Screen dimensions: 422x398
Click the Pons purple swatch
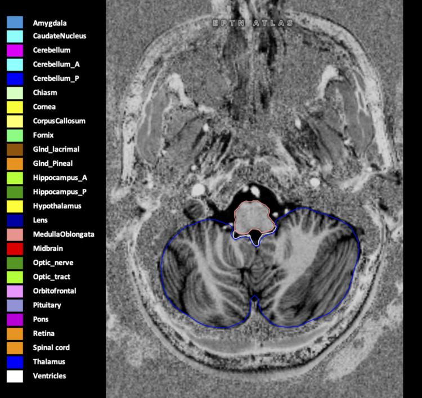(15, 319)
